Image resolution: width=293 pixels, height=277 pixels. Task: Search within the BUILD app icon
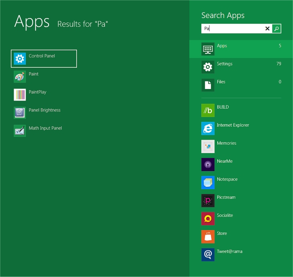point(208,111)
